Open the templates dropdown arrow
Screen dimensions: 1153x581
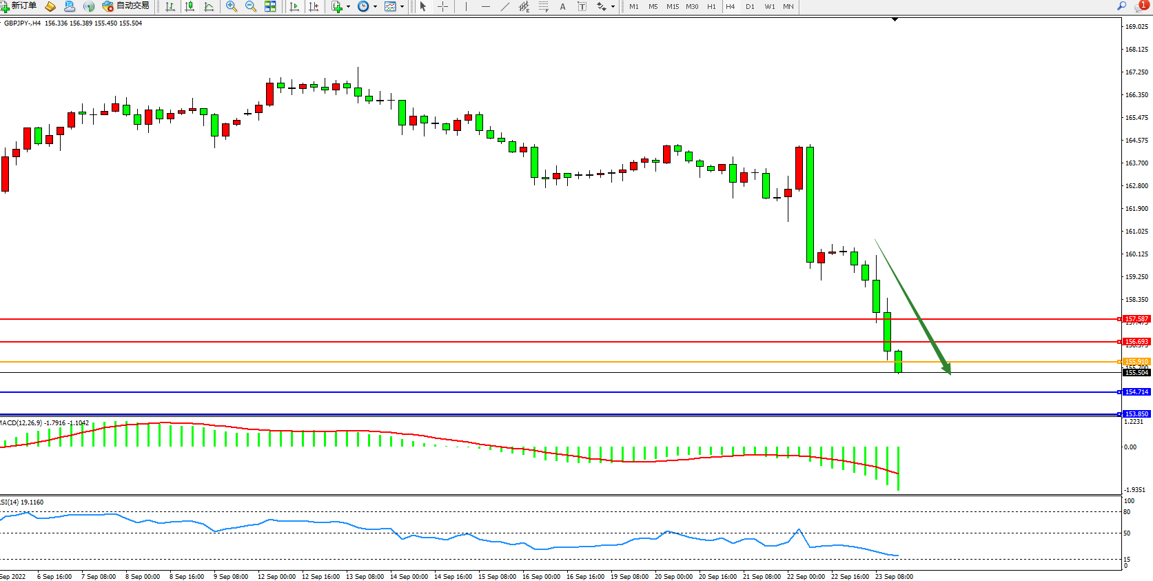pos(402,7)
